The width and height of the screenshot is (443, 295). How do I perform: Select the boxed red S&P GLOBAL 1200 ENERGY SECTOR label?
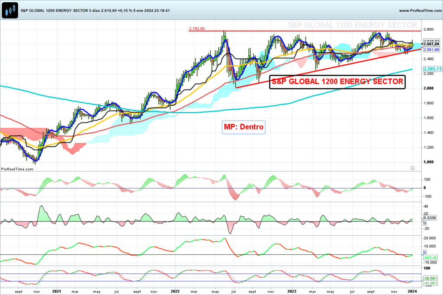click(337, 82)
